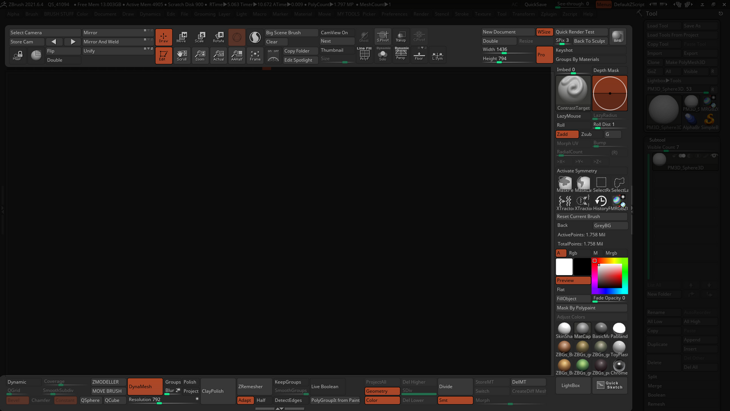Image resolution: width=730 pixels, height=411 pixels.
Task: Toggle the Adapt option
Action: click(x=245, y=400)
